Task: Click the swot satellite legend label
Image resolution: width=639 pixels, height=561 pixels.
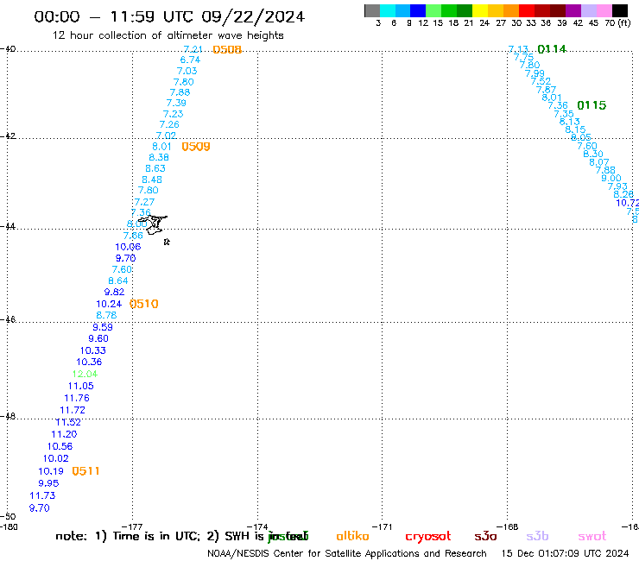Action: coord(592,536)
